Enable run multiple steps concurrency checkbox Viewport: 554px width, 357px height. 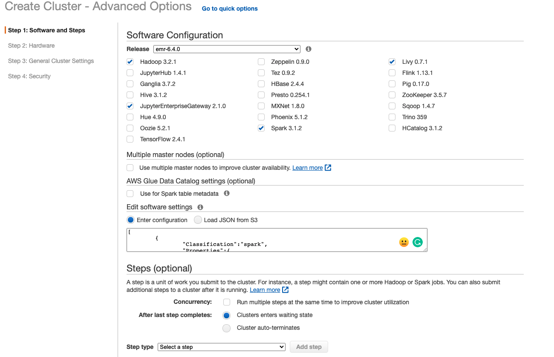click(x=227, y=302)
